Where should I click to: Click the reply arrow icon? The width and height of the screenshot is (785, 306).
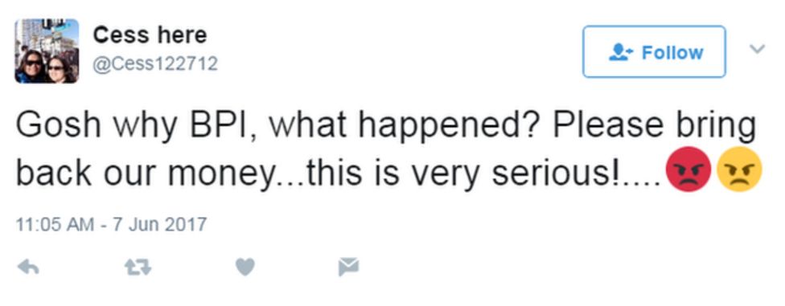(x=28, y=267)
